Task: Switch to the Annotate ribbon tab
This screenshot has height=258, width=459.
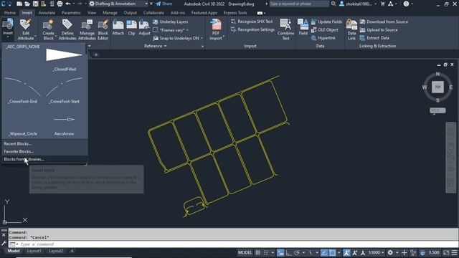Action: (x=47, y=13)
